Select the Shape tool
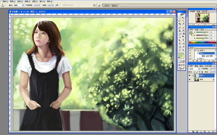The image size is (217, 135). click(183, 43)
